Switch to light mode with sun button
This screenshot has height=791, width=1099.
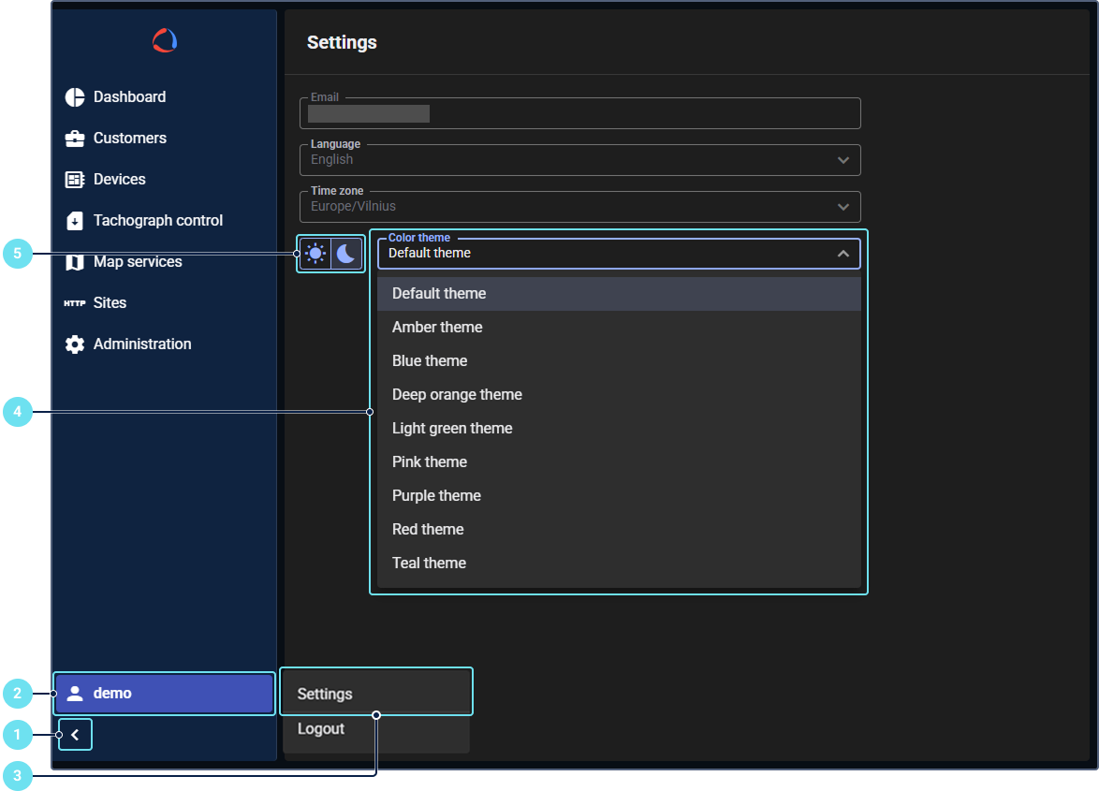315,253
